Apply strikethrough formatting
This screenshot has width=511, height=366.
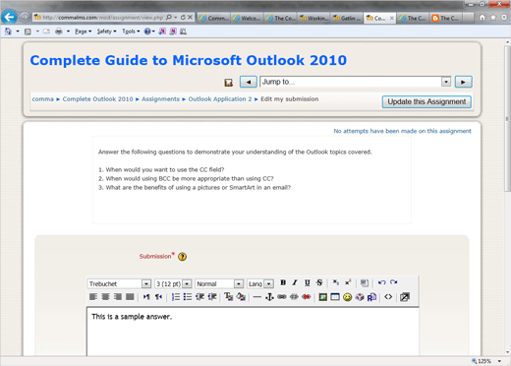319,282
